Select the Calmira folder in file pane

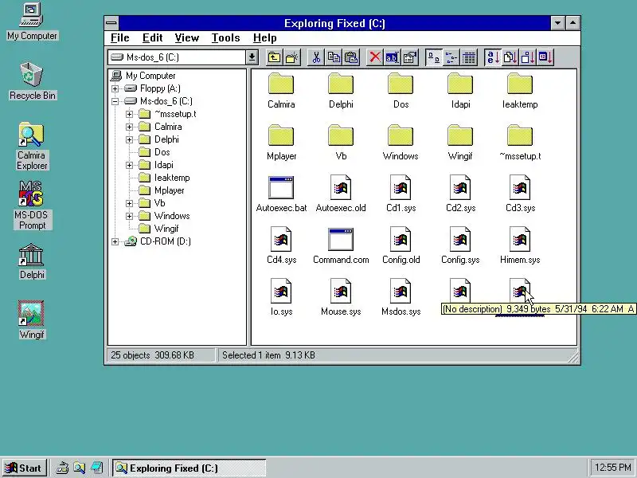pyautogui.click(x=281, y=91)
